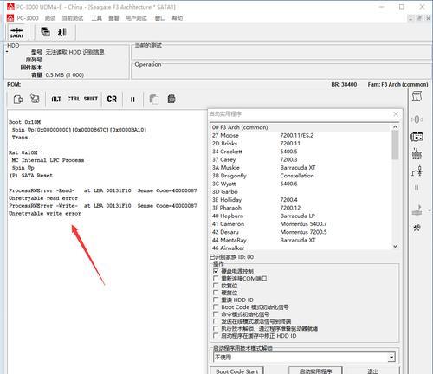This screenshot has height=374, width=433.
Task: Uncheck the 硬盘电源控制 checkbox
Action: pyautogui.click(x=216, y=271)
